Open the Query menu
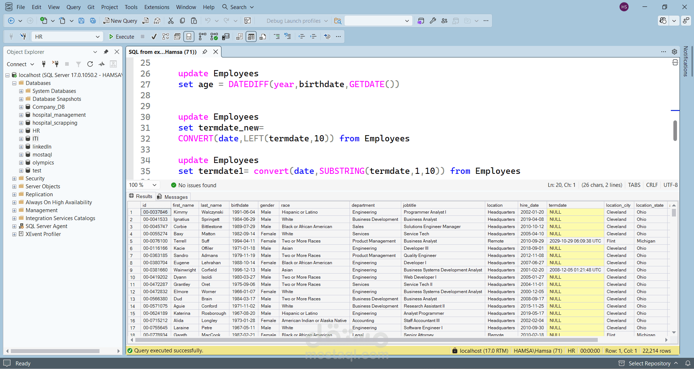Screen dimensions: 694x369 point(73,7)
